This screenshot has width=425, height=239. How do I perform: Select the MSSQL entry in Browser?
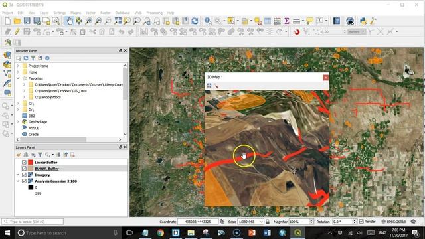pos(34,128)
